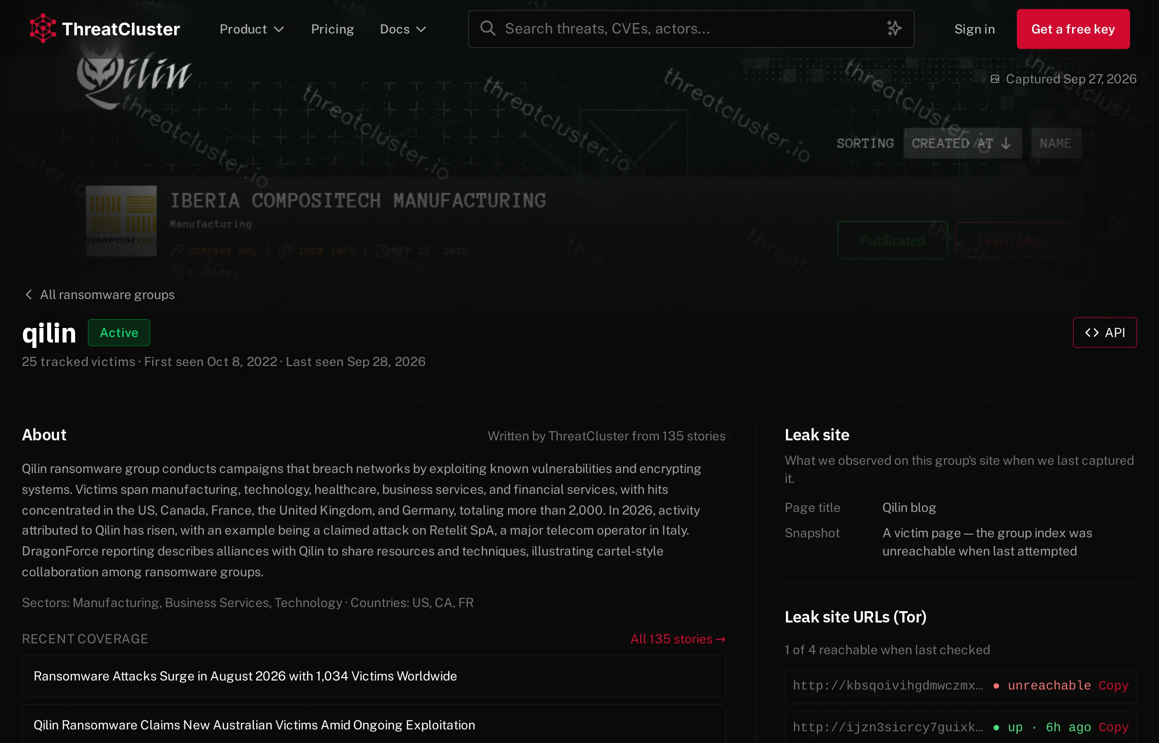
Task: Copy the ijzn3sicrcy7guixk up URL
Action: 1113,727
